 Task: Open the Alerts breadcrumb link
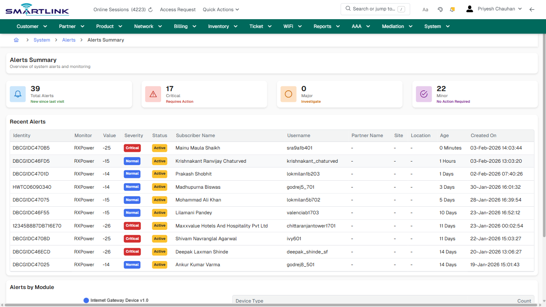coord(69,40)
